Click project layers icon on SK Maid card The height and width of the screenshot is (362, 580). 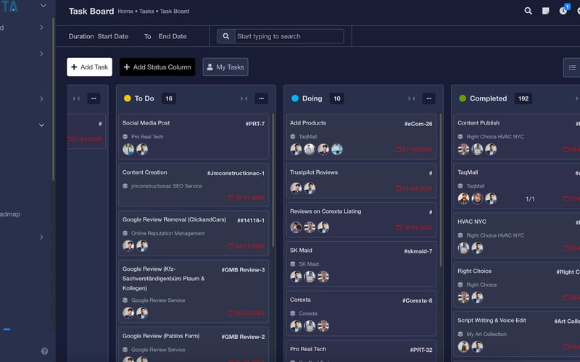point(293,264)
